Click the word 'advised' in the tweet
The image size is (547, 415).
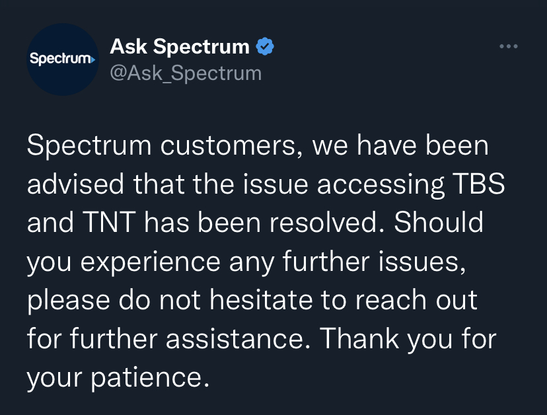75,184
